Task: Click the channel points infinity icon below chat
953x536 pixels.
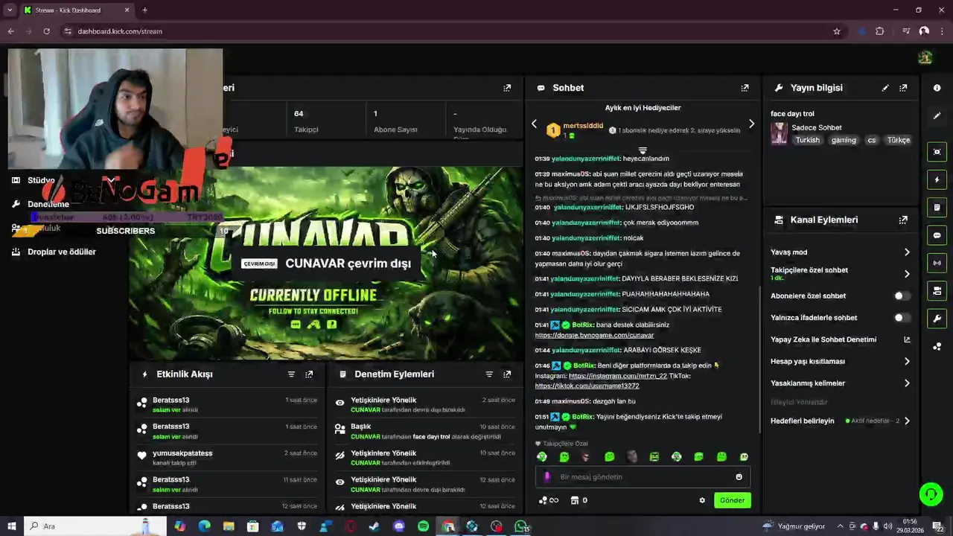Action: tap(549, 500)
